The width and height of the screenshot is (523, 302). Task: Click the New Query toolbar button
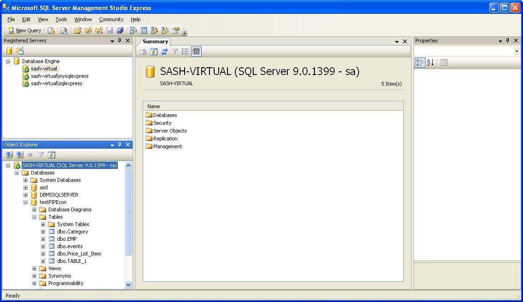coord(25,30)
